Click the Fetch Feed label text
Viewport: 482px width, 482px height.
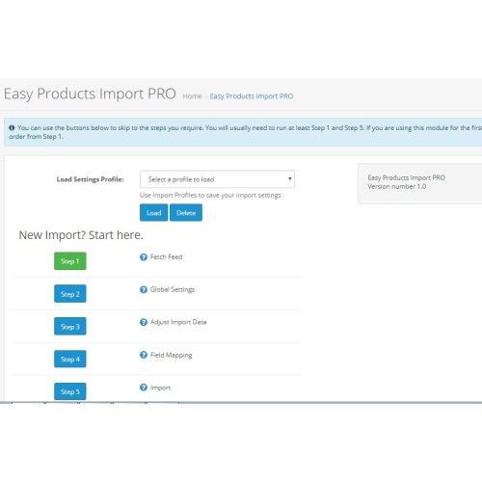click(x=166, y=257)
